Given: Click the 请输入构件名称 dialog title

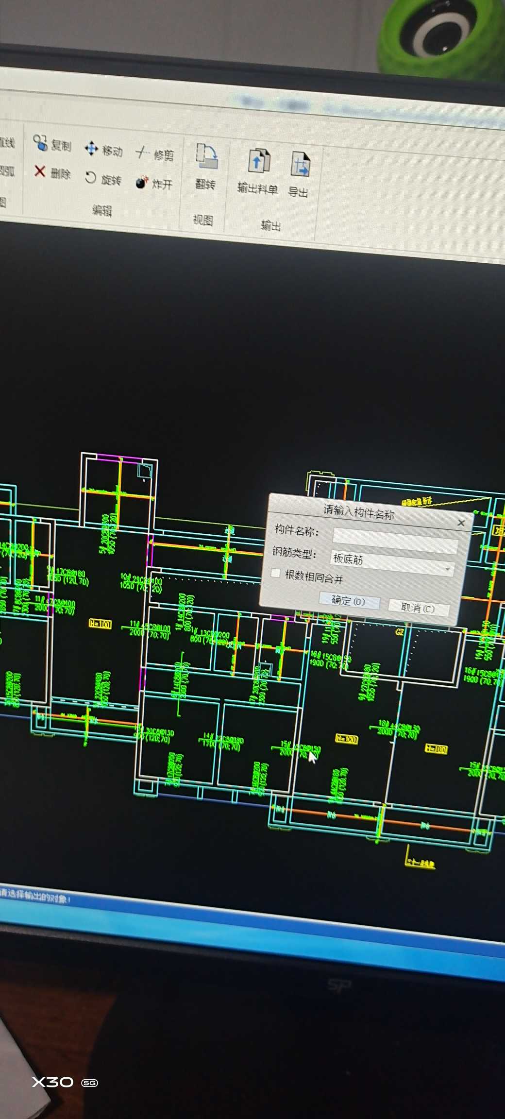Looking at the screenshot, I should (359, 511).
